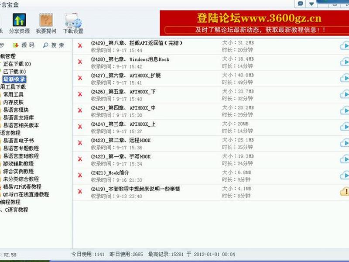
Task: Select title (2424)_第三章、APIHOOK_上
Action: pos(123,124)
